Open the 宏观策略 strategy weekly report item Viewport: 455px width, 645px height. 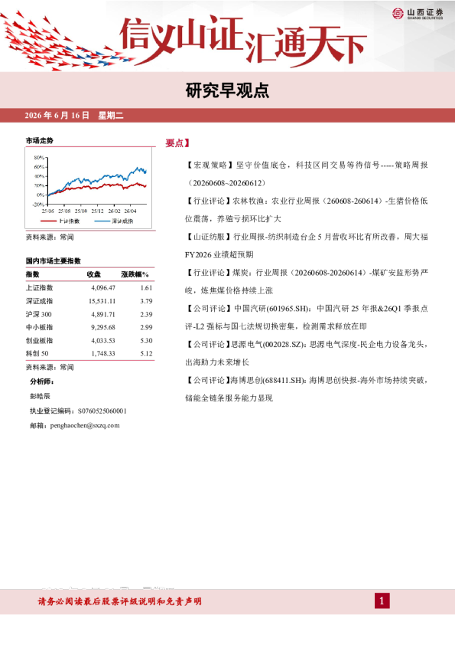coord(307,174)
